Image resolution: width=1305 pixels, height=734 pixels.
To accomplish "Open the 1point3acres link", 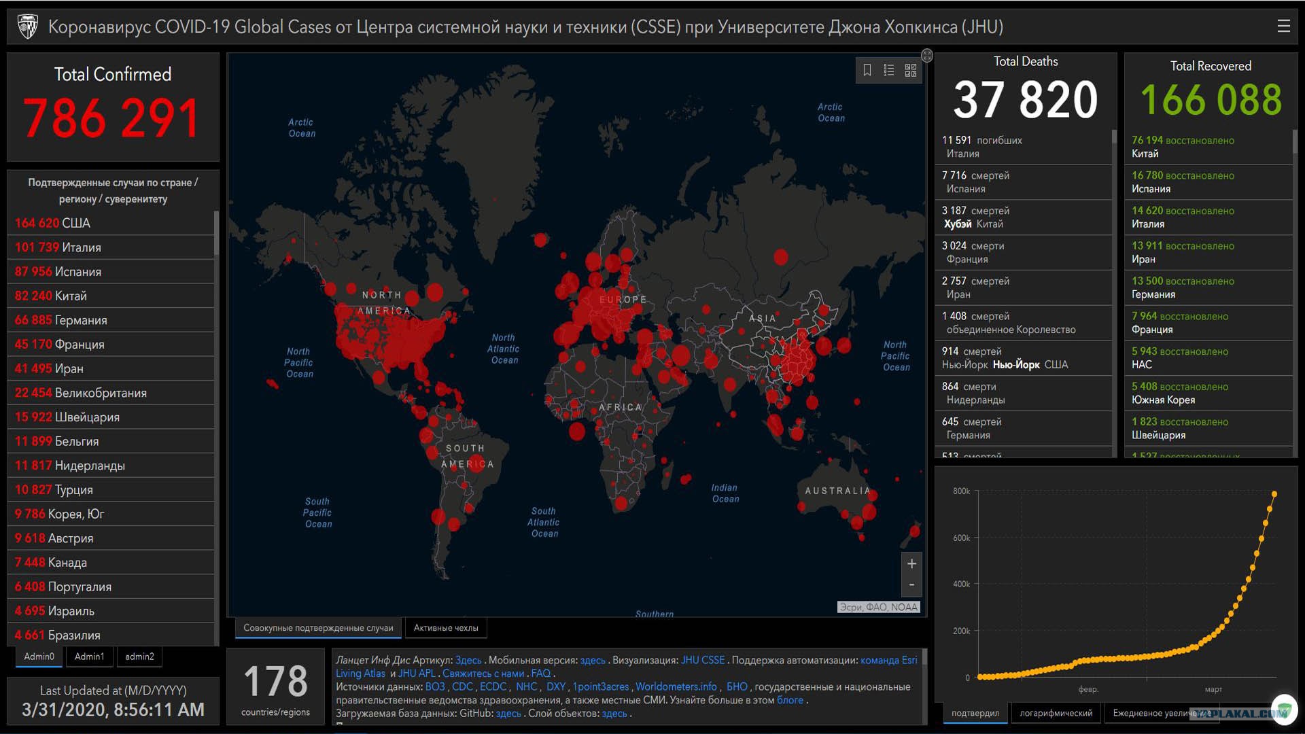I will point(601,687).
